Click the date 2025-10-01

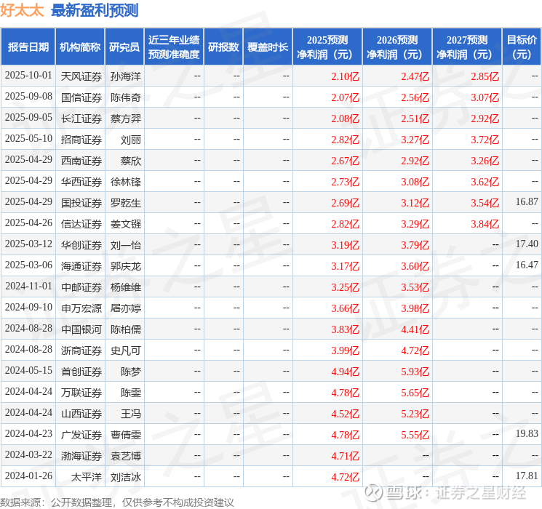coord(28,76)
